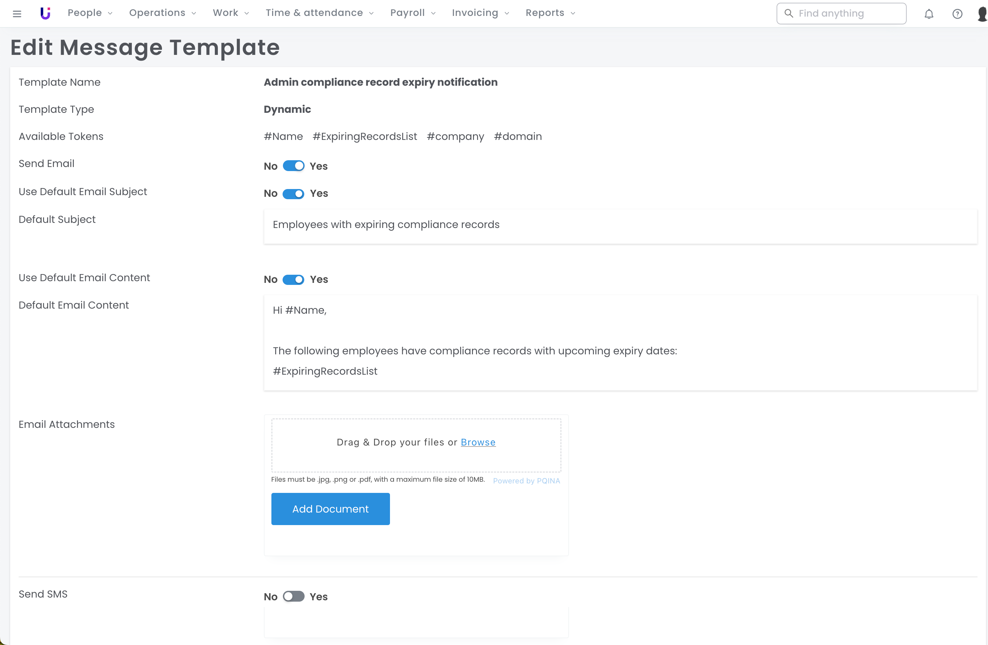Viewport: 988px width, 645px height.
Task: Expand the Reports dropdown menu
Action: pyautogui.click(x=550, y=13)
